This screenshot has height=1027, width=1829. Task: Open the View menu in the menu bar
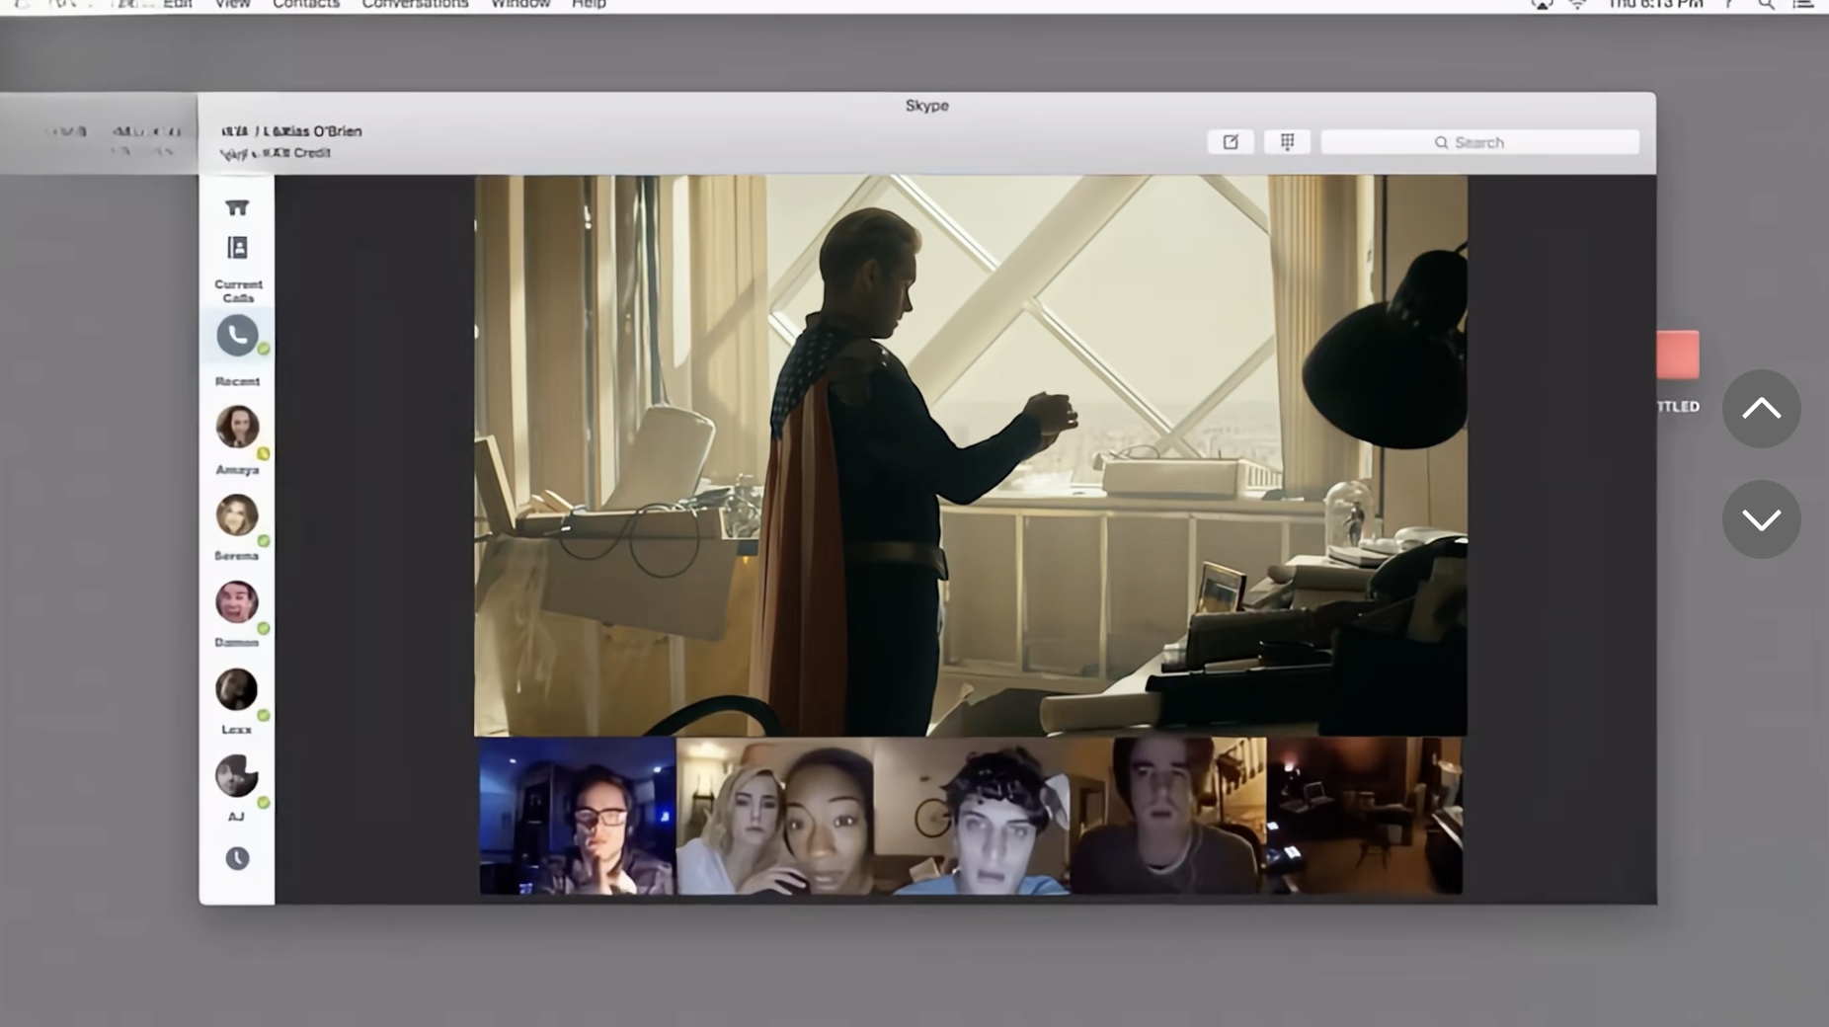click(x=232, y=4)
